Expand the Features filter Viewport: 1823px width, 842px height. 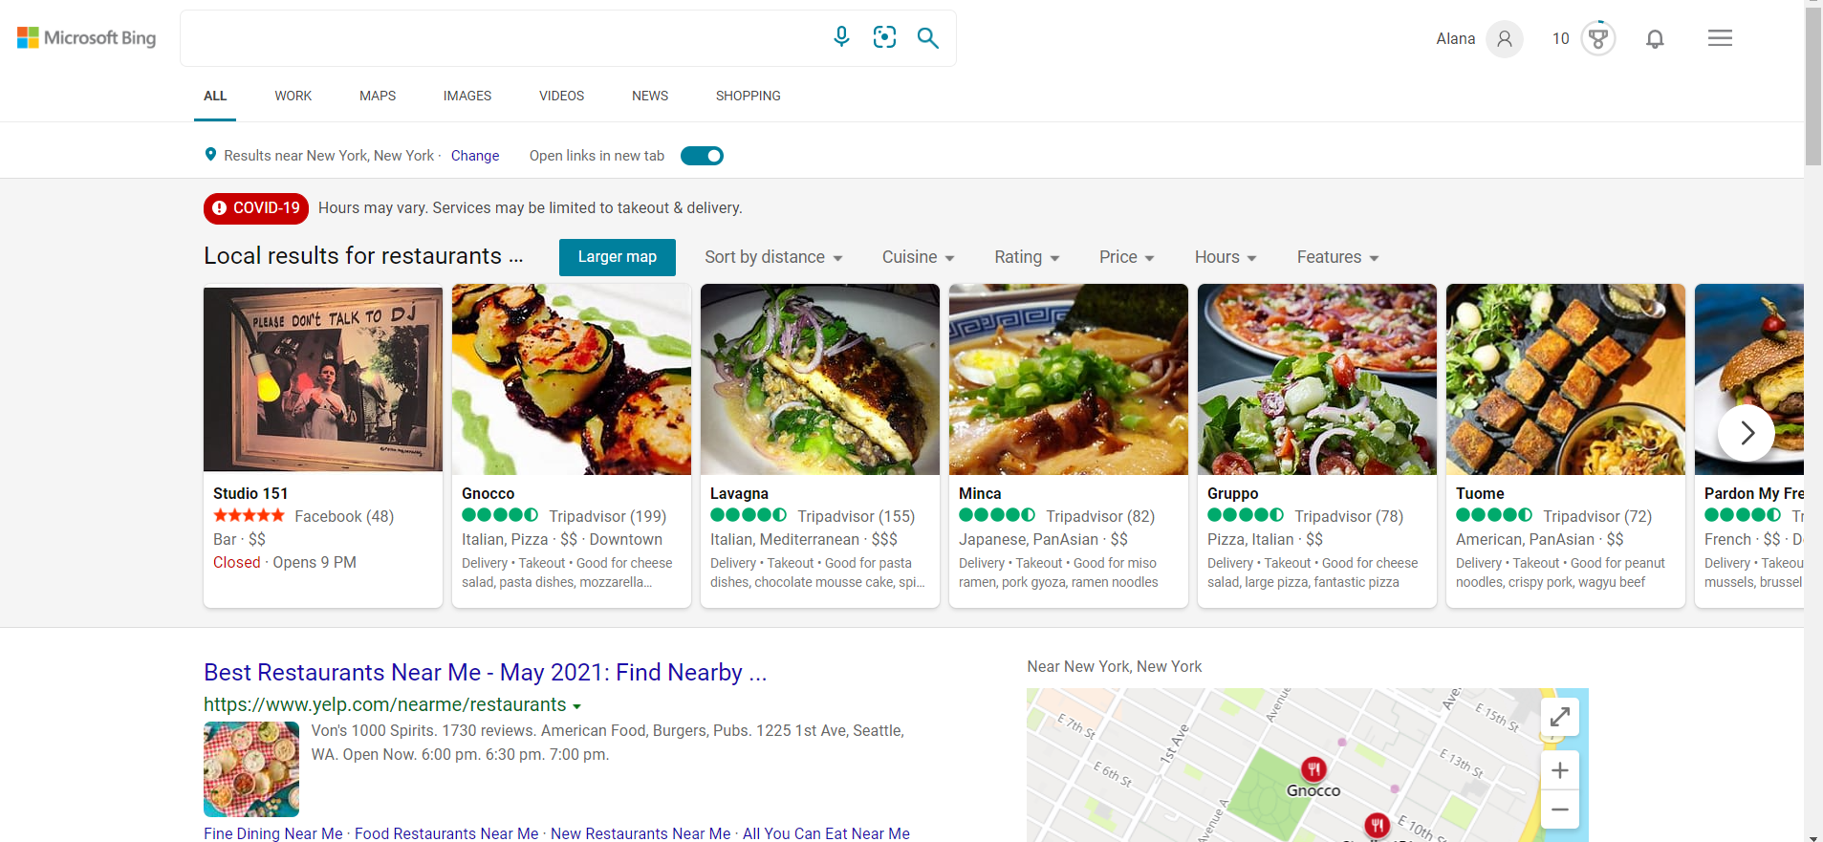(1337, 257)
